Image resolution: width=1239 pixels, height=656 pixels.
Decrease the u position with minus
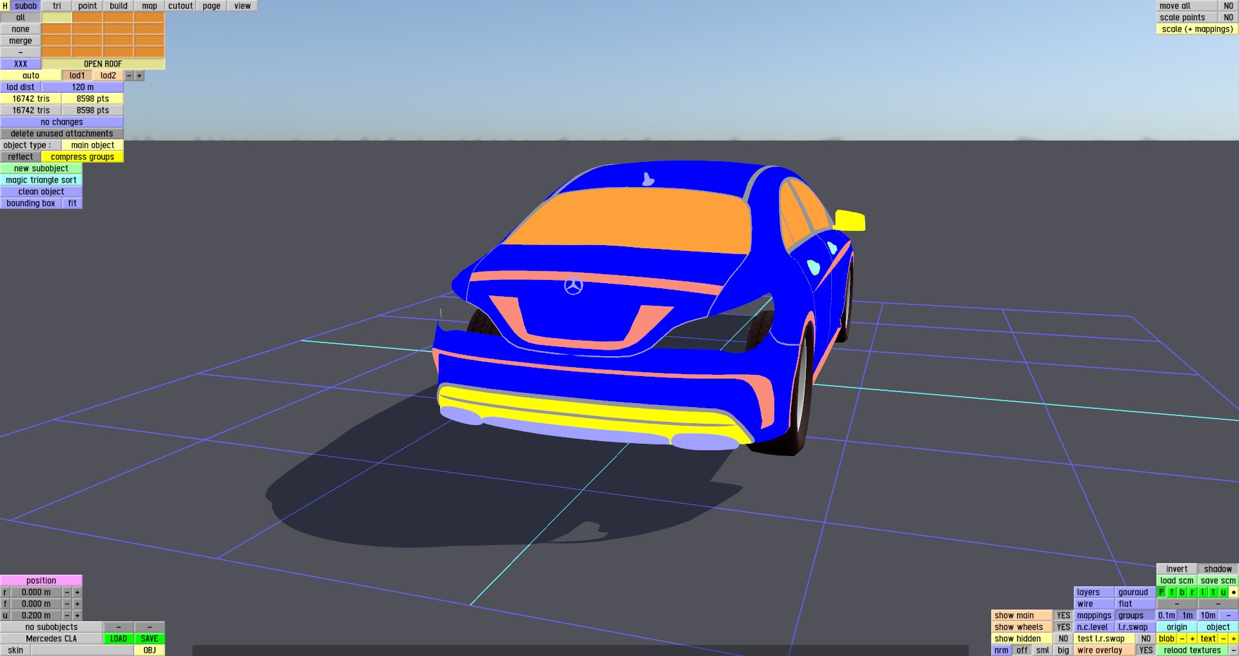point(67,615)
